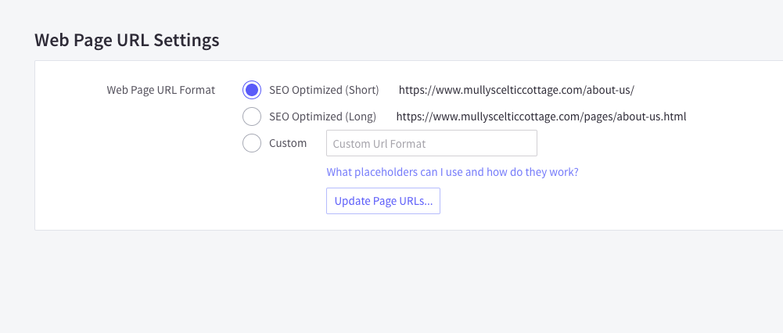Open the placeholders help link

452,171
